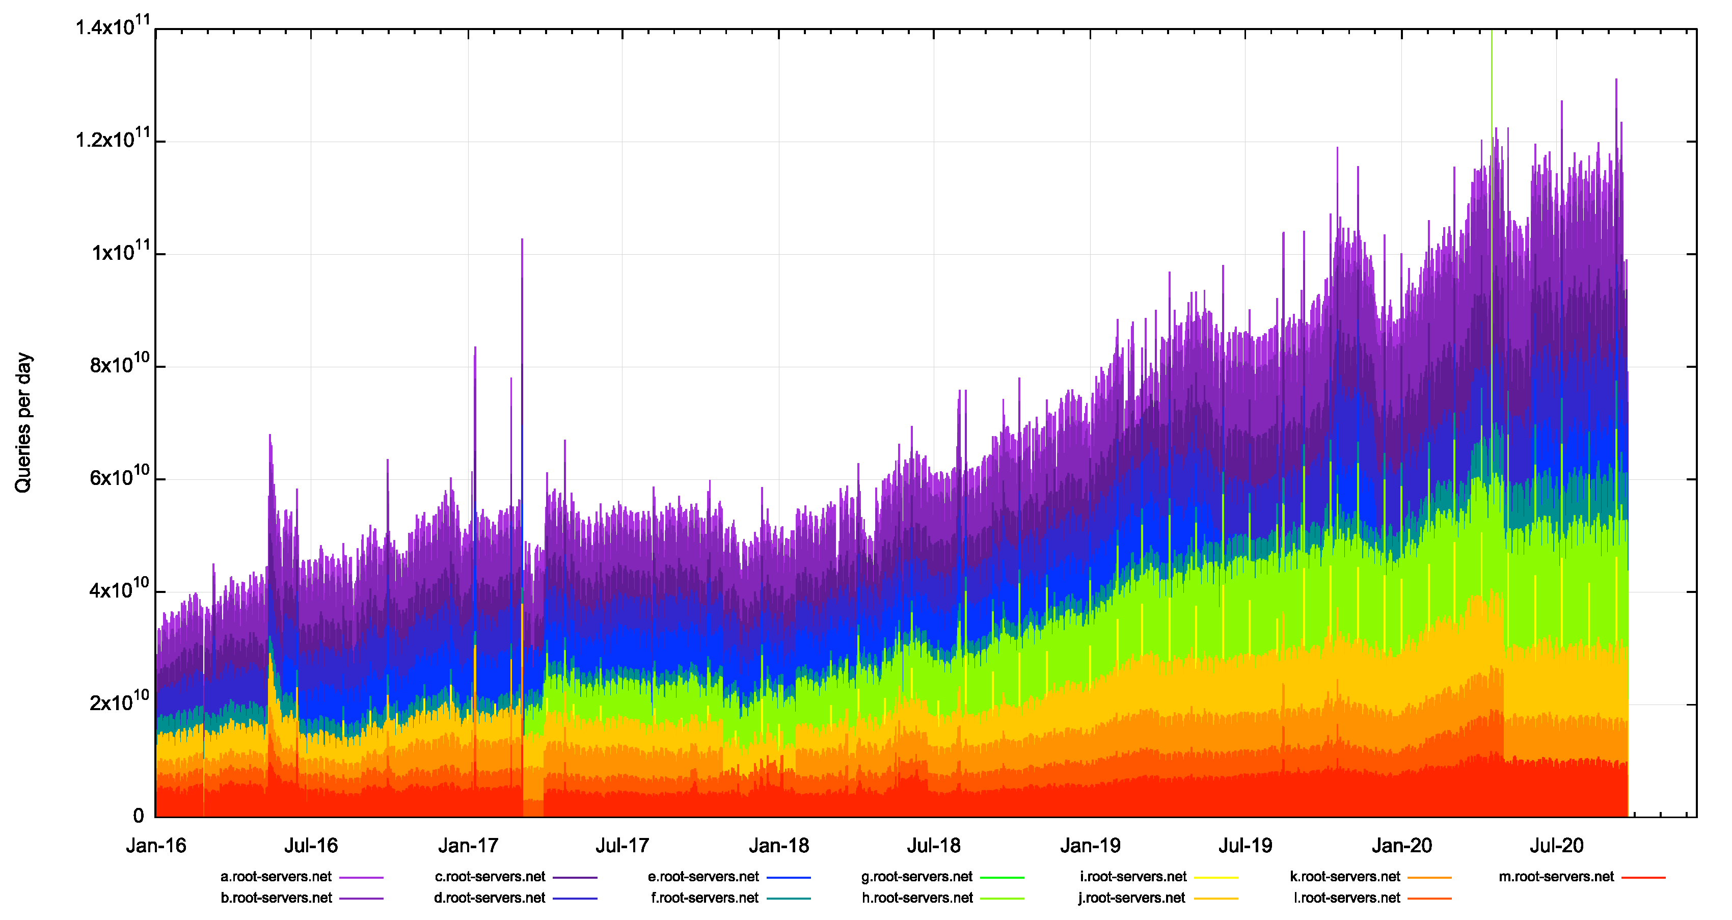The height and width of the screenshot is (920, 1732).
Task: Click the Jan-19 x-axis label
Action: pos(1090,845)
